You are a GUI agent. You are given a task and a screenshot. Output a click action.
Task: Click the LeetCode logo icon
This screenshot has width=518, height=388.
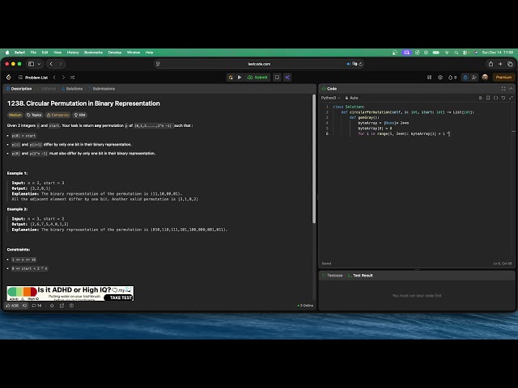pyautogui.click(x=9, y=78)
